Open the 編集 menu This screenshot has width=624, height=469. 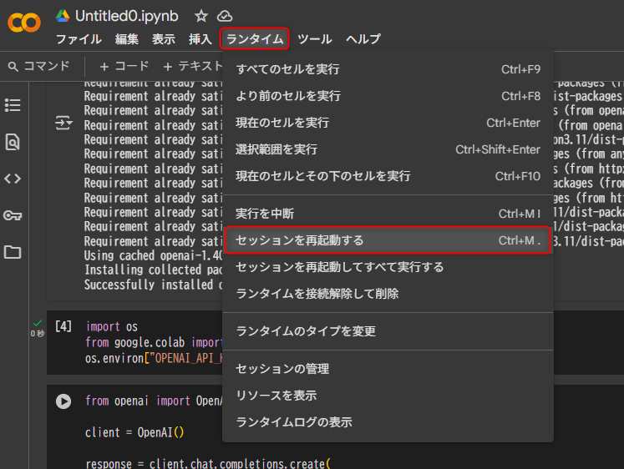[x=127, y=39]
